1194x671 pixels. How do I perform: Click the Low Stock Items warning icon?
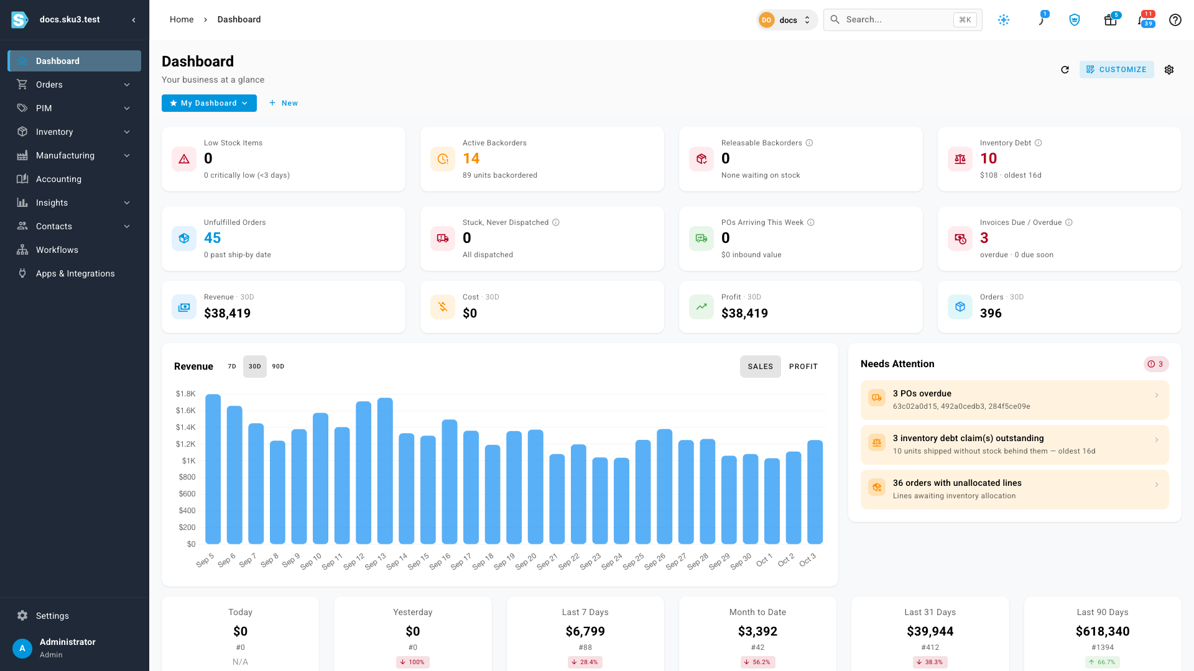[184, 159]
